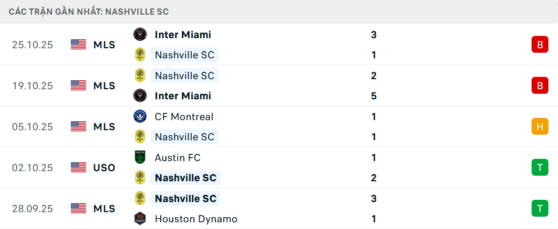
Task: Select the Austin FC team name
Action: click(177, 158)
